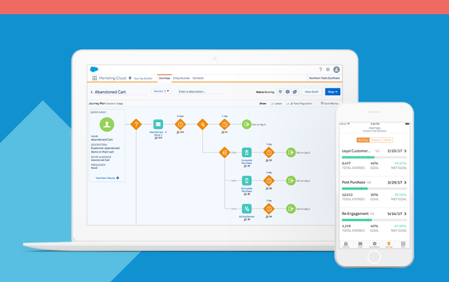The height and width of the screenshot is (282, 449).
Task: Click Re-Engagement 1,219 total entries value
Action: 346,226
